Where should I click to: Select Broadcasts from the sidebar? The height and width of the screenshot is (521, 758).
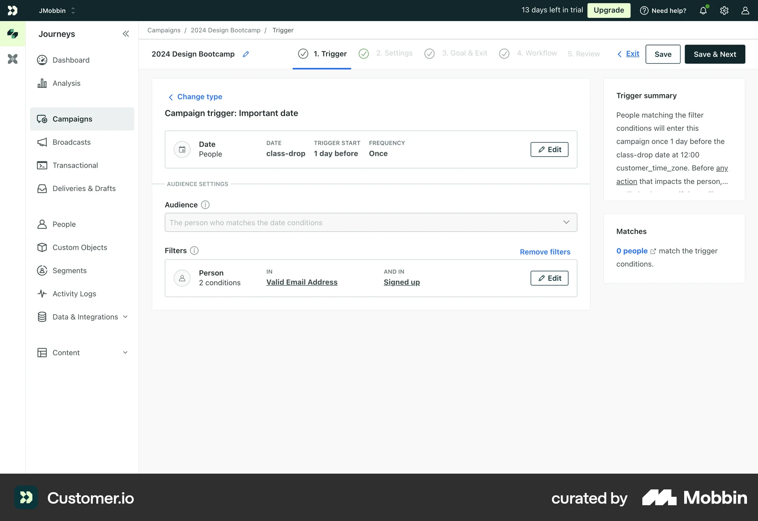[71, 142]
